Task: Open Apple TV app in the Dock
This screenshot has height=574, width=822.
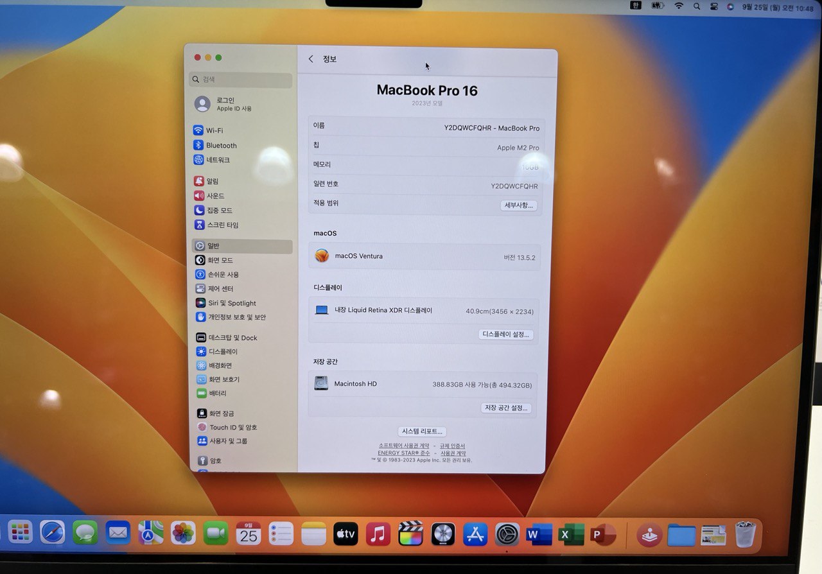Action: click(345, 534)
